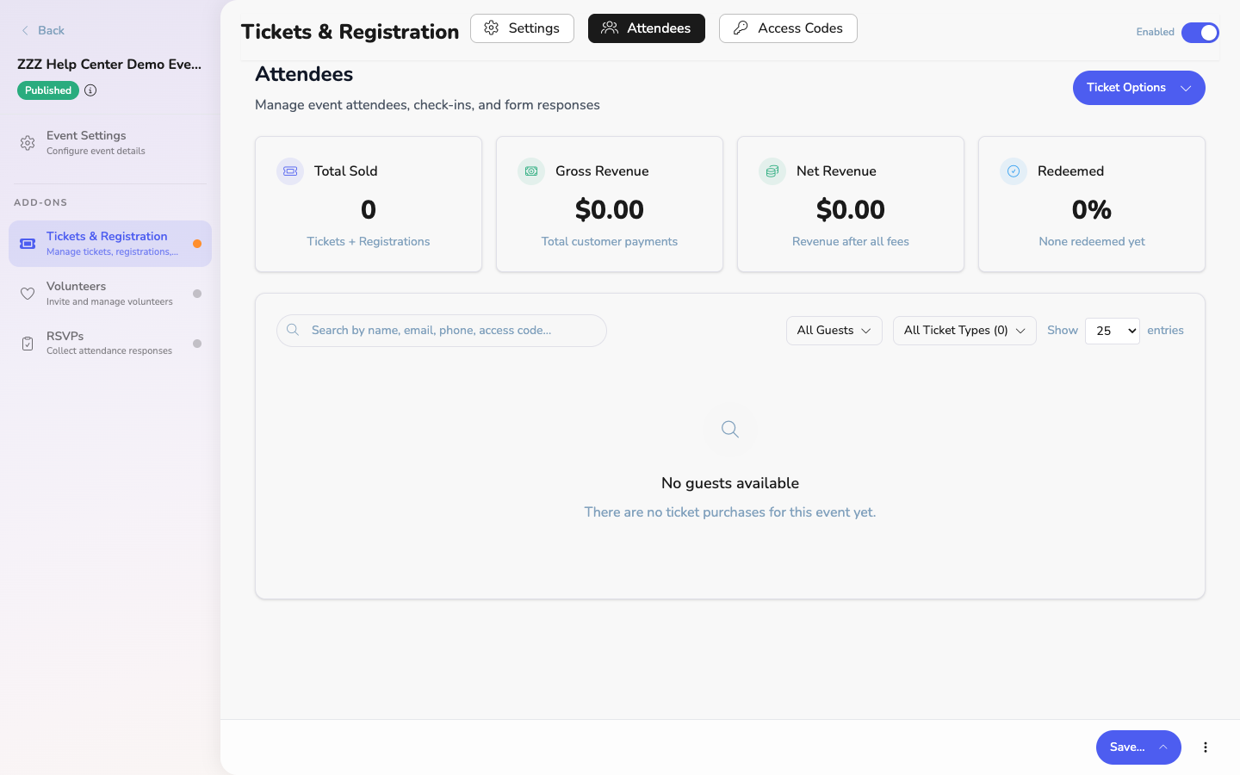Viewport: 1240px width, 775px height.
Task: Open the RSVPs add-on
Action: tap(110, 344)
